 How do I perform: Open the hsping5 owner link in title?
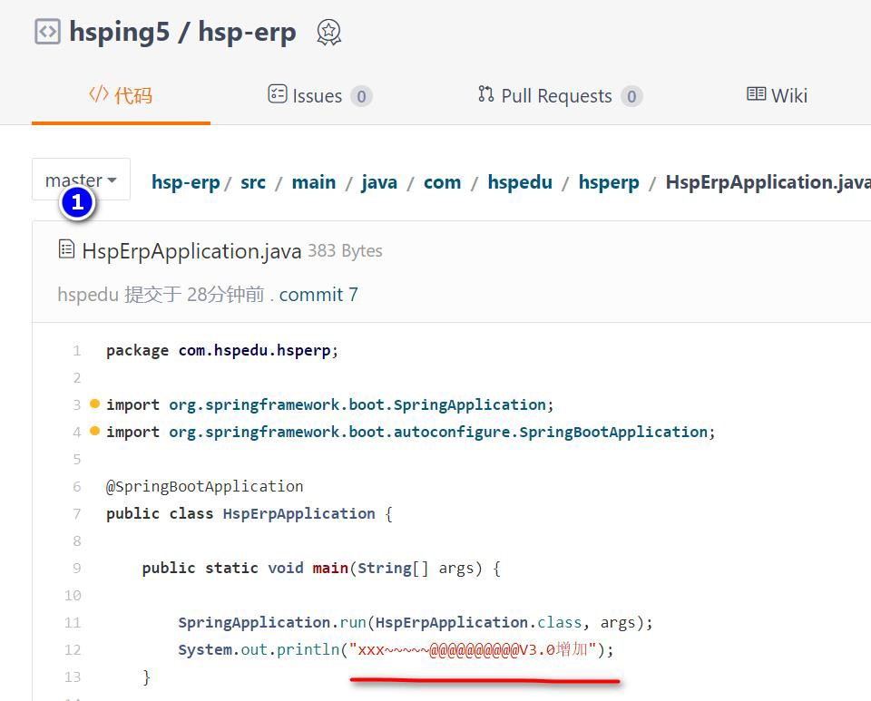pyautogui.click(x=120, y=33)
